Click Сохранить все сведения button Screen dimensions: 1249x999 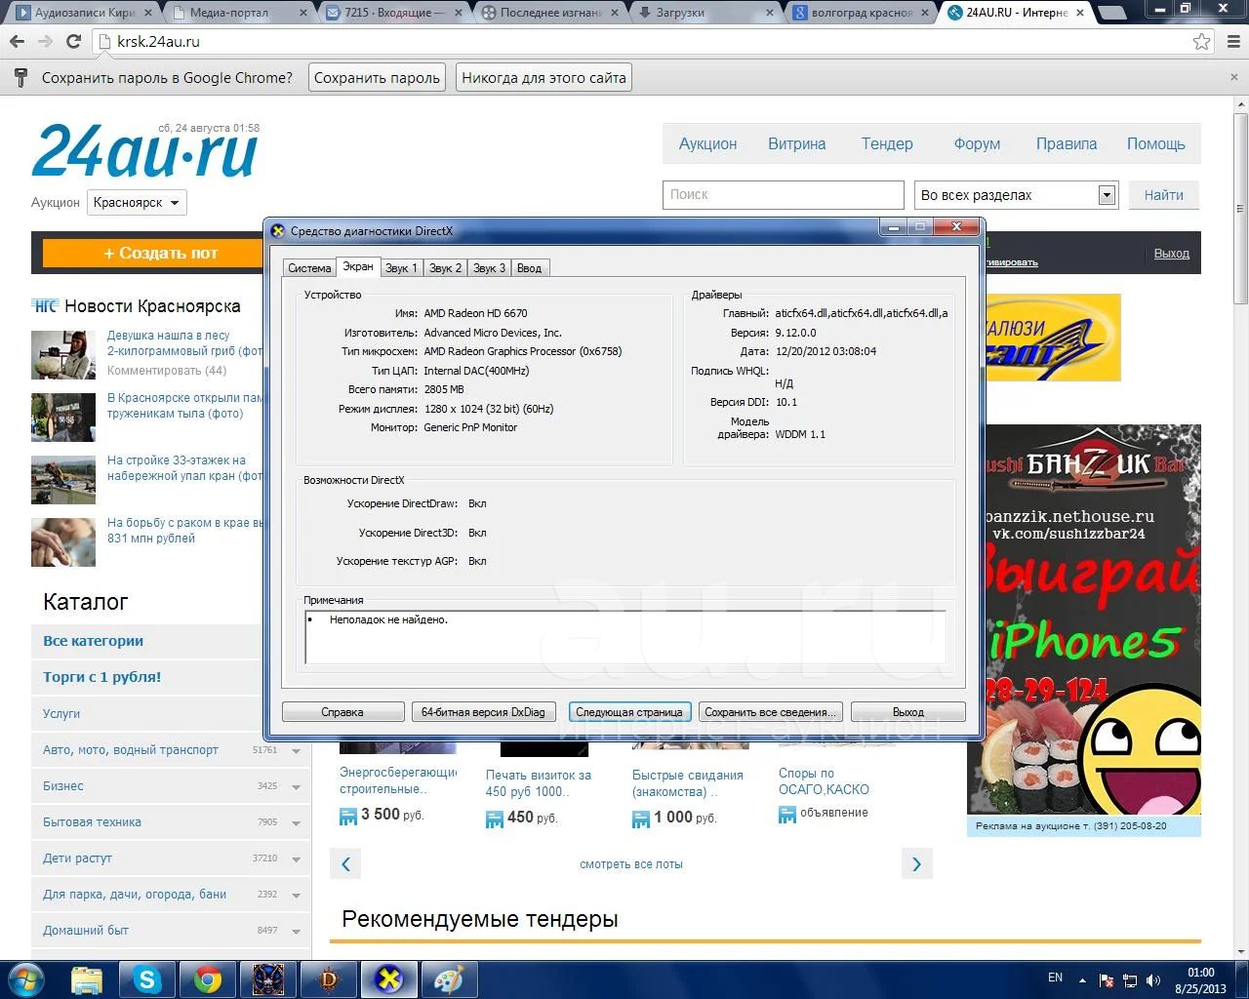(x=771, y=712)
